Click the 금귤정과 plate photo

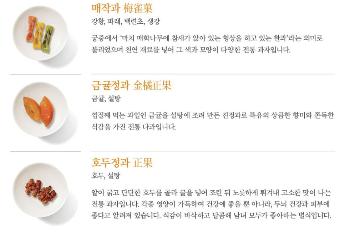[x=40, y=109]
